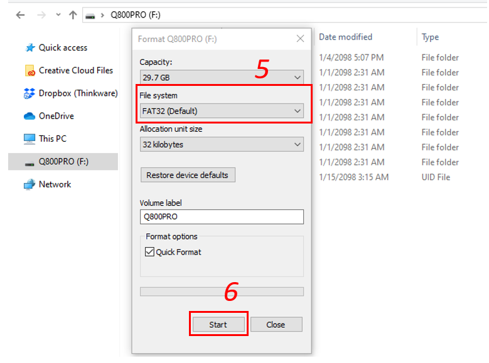489x363 pixels.
Task: Open the File system dropdown
Action: tap(222, 111)
